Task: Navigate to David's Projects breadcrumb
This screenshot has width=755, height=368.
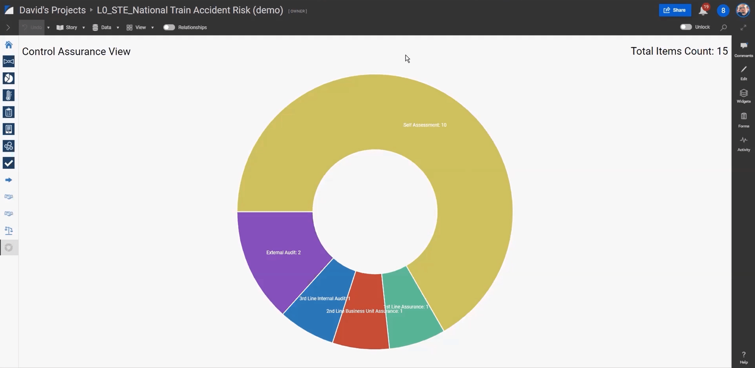Action: pos(52,10)
